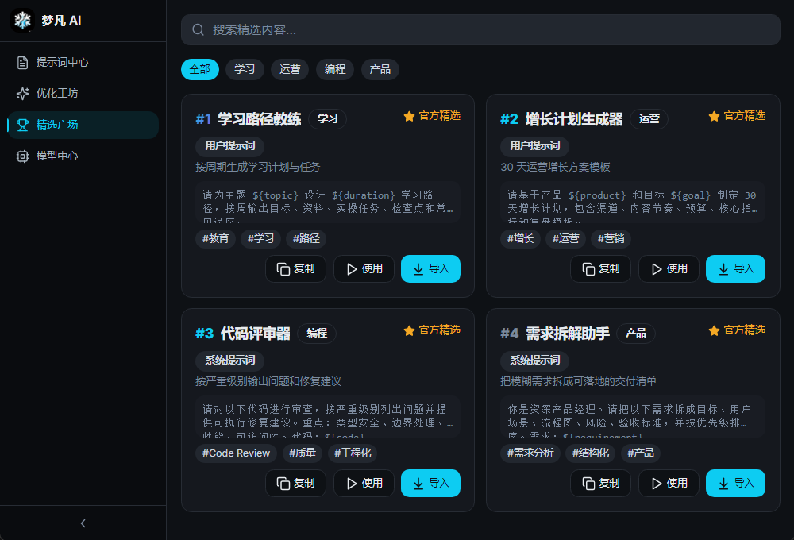Switch to 产品 category filter
Image resolution: width=794 pixels, height=540 pixels.
click(x=380, y=69)
